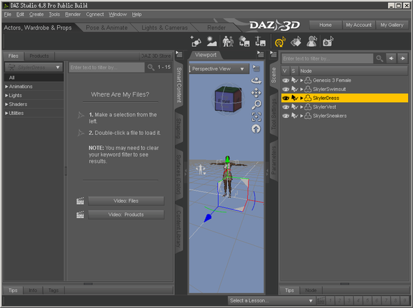
Task: Expand the Lights category
Action: [7, 96]
